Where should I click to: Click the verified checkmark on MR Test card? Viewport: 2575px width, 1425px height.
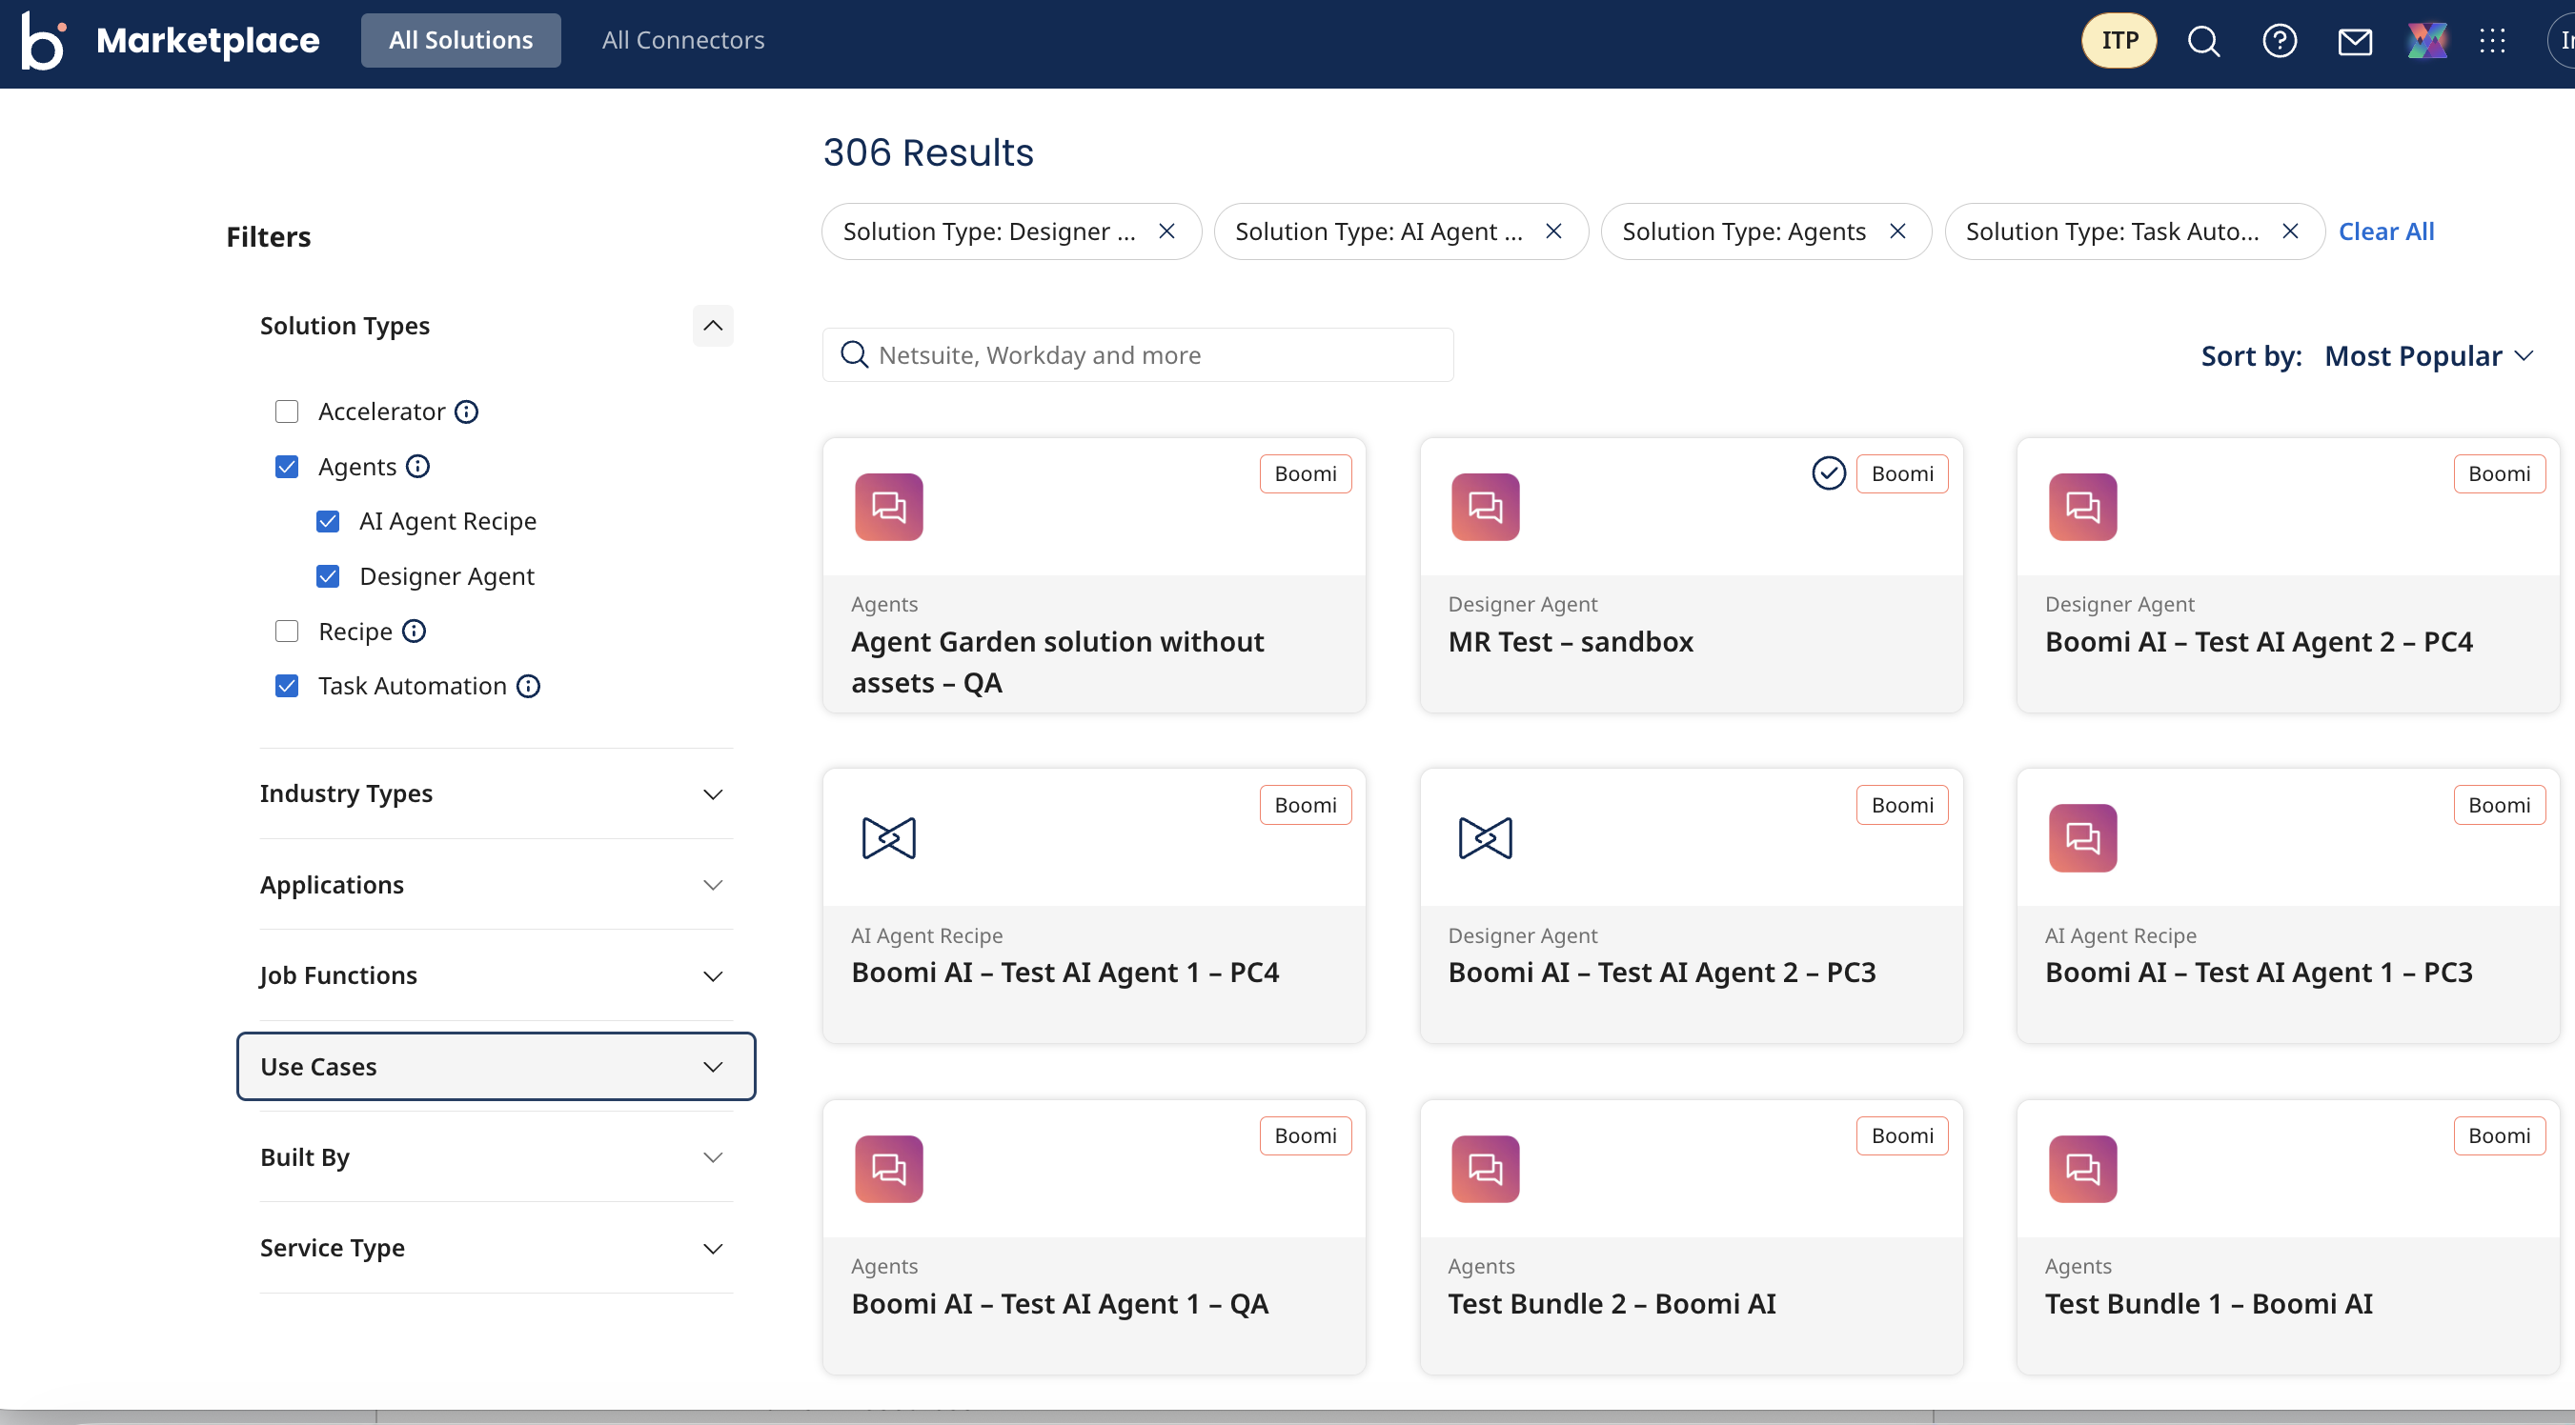tap(1828, 473)
